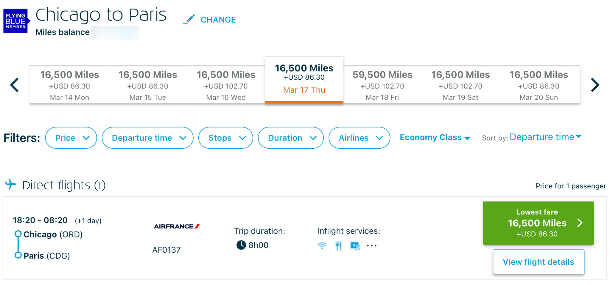Select the Lowest fare 16,500 Miles button
This screenshot has height=285, width=610.
(x=538, y=223)
